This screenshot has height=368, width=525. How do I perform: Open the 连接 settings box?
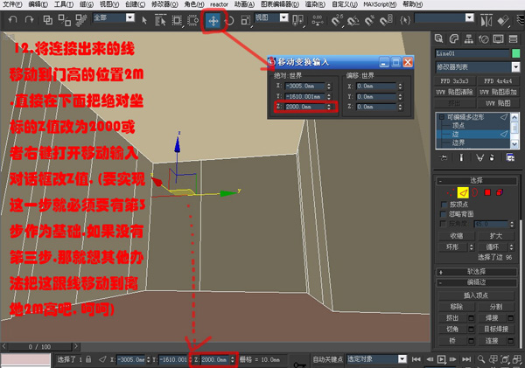[x=511, y=341]
